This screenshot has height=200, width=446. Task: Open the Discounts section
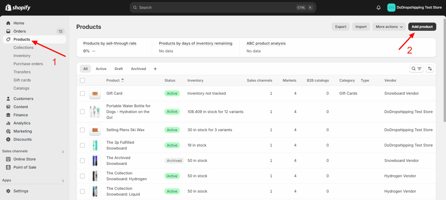coord(22,139)
